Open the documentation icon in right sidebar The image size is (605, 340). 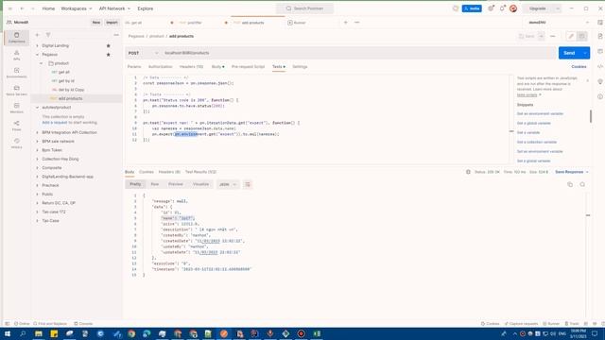pyautogui.click(x=600, y=36)
